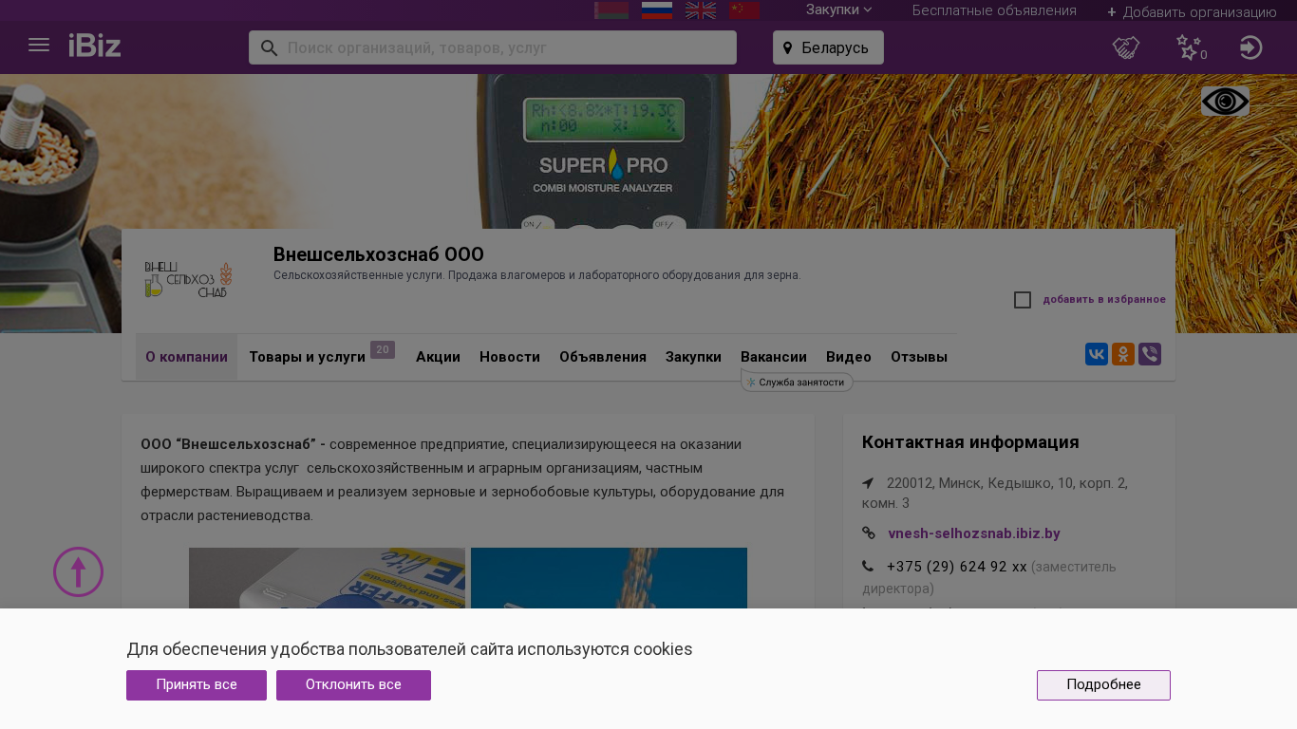The image size is (1297, 729).
Task: Switch to English language flag
Action: click(x=701, y=10)
